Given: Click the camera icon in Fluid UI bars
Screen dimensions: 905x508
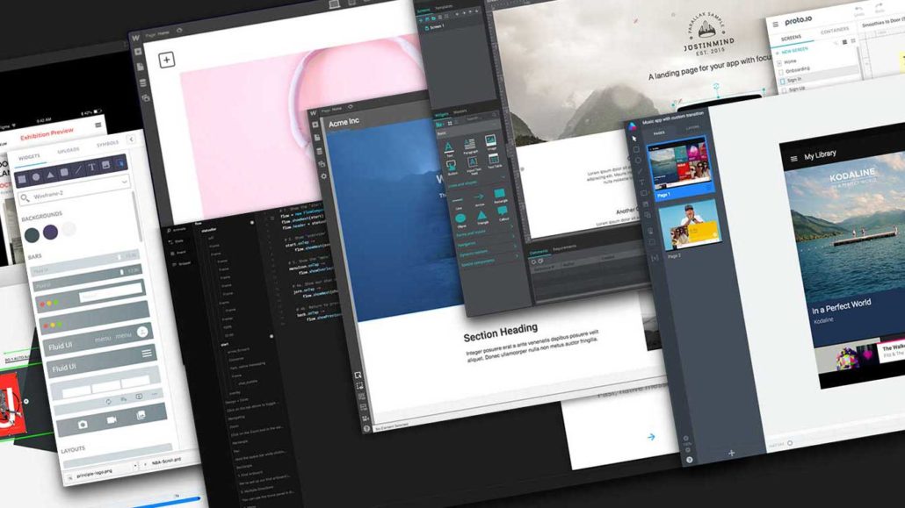Looking at the screenshot, I should (x=83, y=425).
